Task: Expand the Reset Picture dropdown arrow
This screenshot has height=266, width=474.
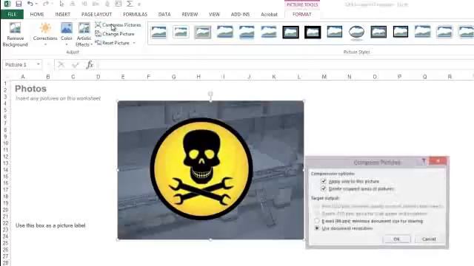Action: pyautogui.click(x=134, y=43)
